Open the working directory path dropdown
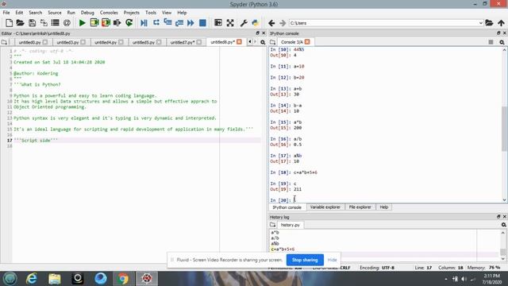508x286 pixels. point(480,23)
